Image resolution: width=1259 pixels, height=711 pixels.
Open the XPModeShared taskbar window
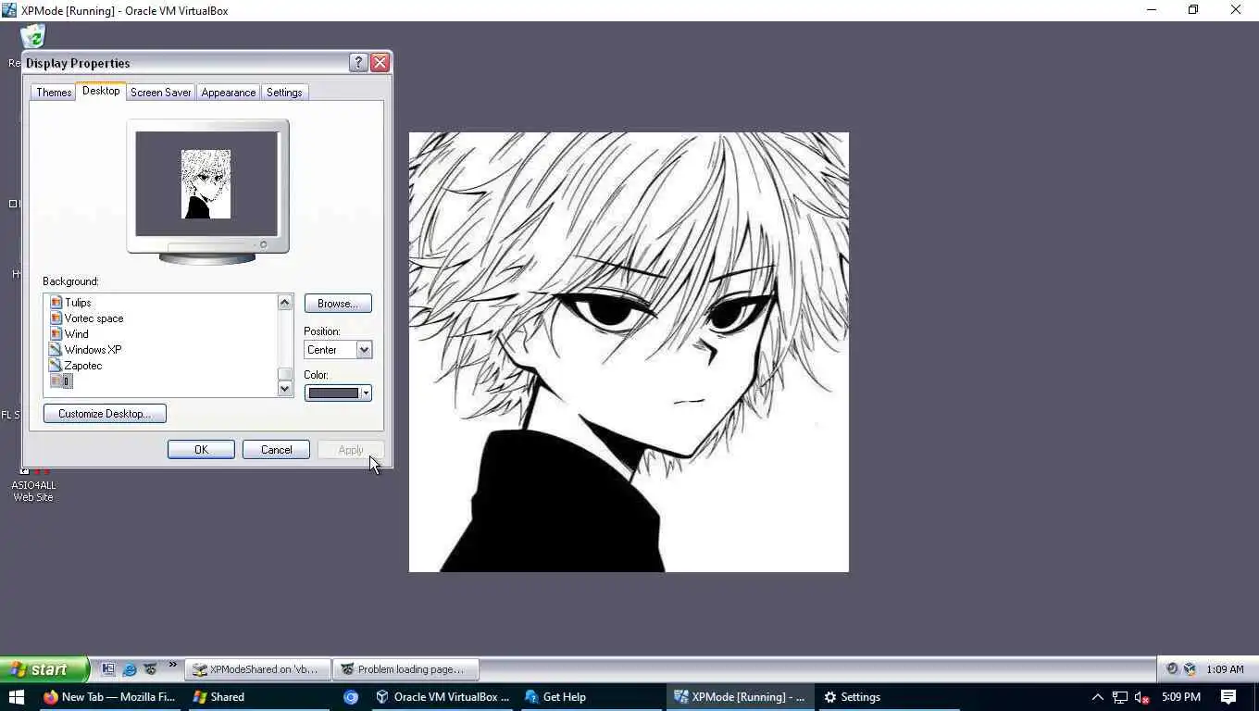[x=256, y=669]
